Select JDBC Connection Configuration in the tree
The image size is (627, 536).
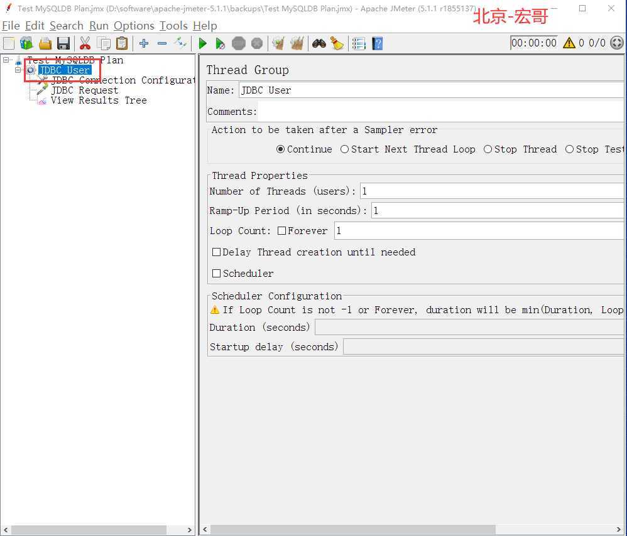pyautogui.click(x=123, y=80)
